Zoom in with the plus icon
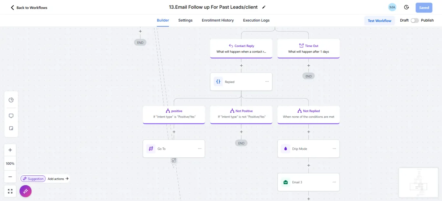The height and width of the screenshot is (201, 442). click(x=10, y=150)
